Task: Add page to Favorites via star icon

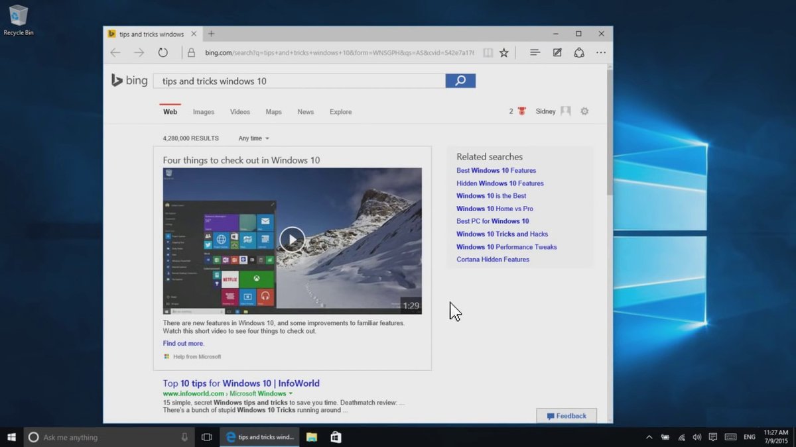Action: click(x=503, y=52)
